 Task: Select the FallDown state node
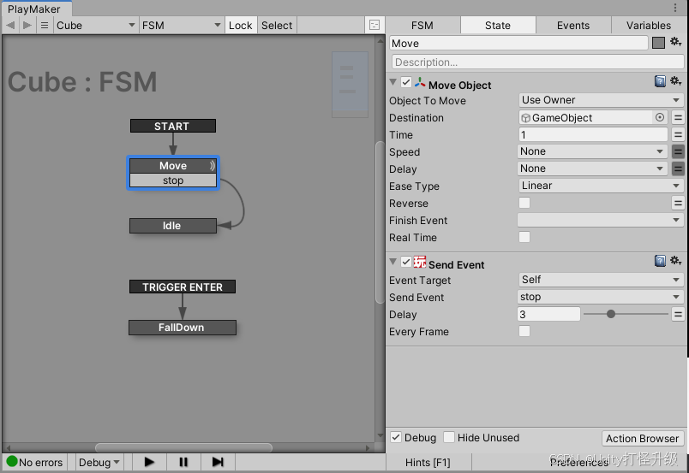tap(182, 328)
